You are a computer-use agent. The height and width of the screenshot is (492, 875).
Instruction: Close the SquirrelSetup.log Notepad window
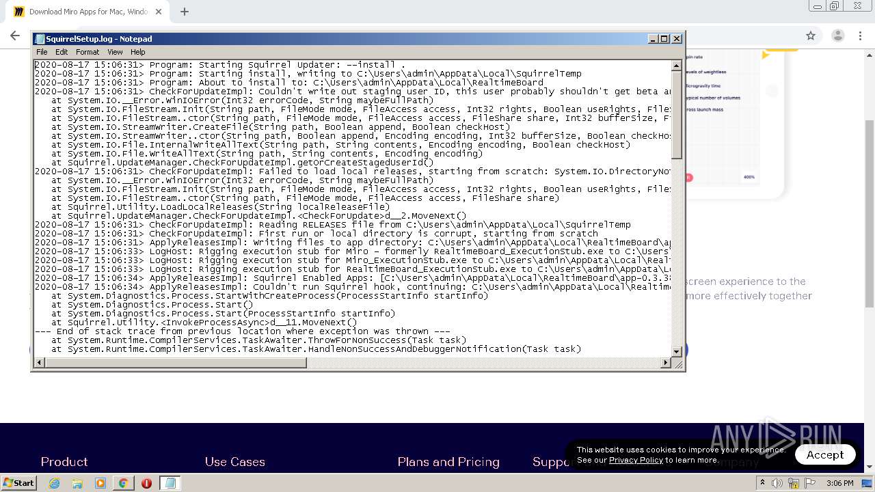677,39
